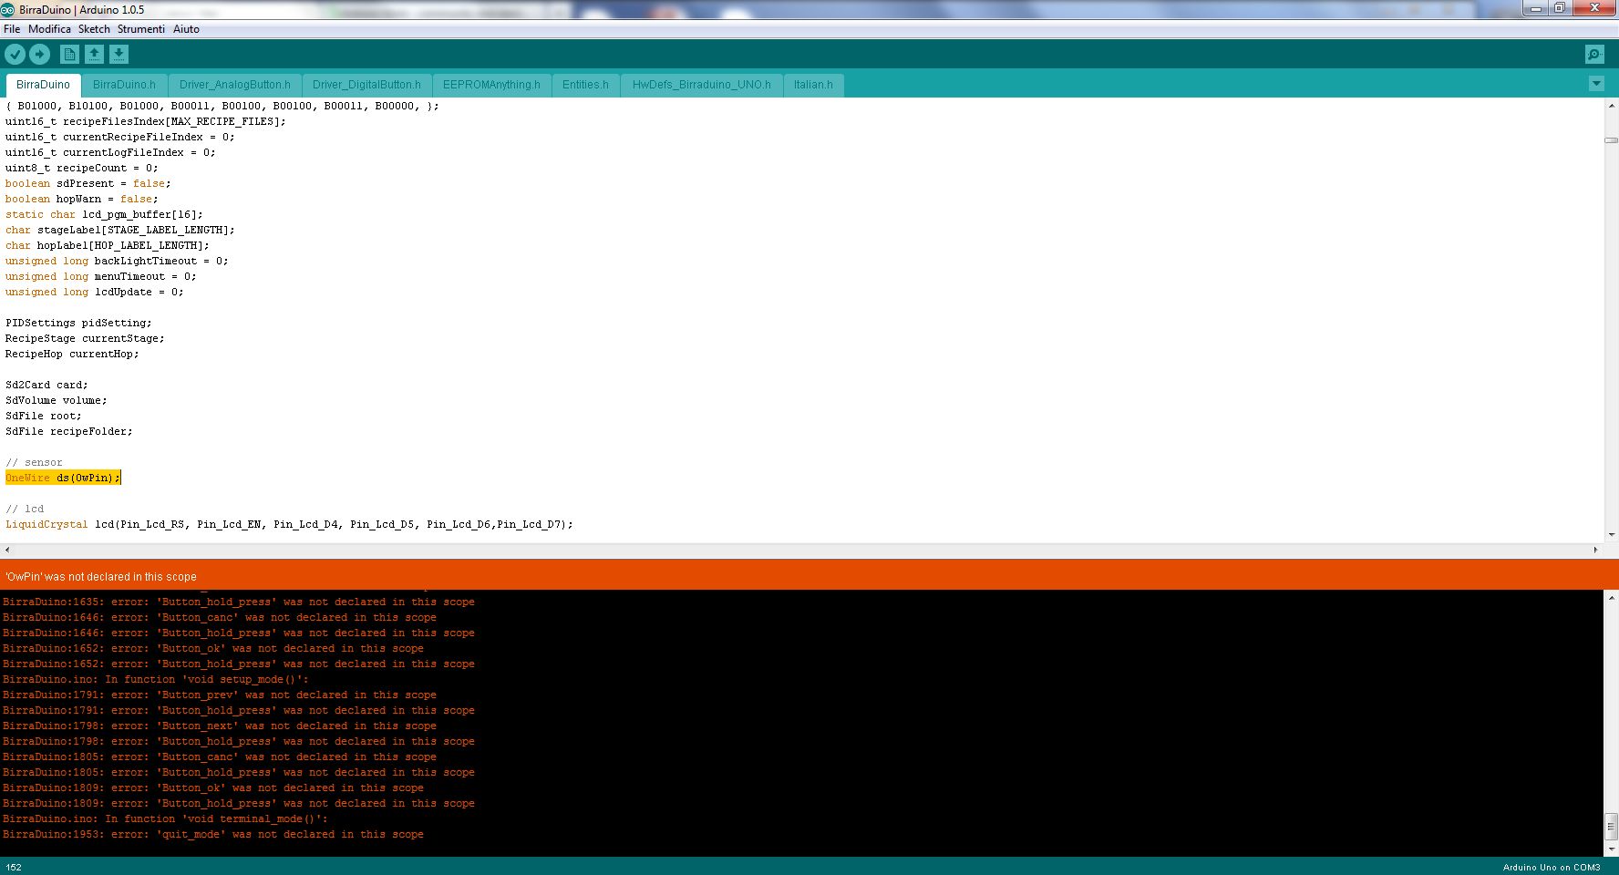
Task: Select the HwDefs_Birraduino_UNO.h tab
Action: pyautogui.click(x=701, y=85)
